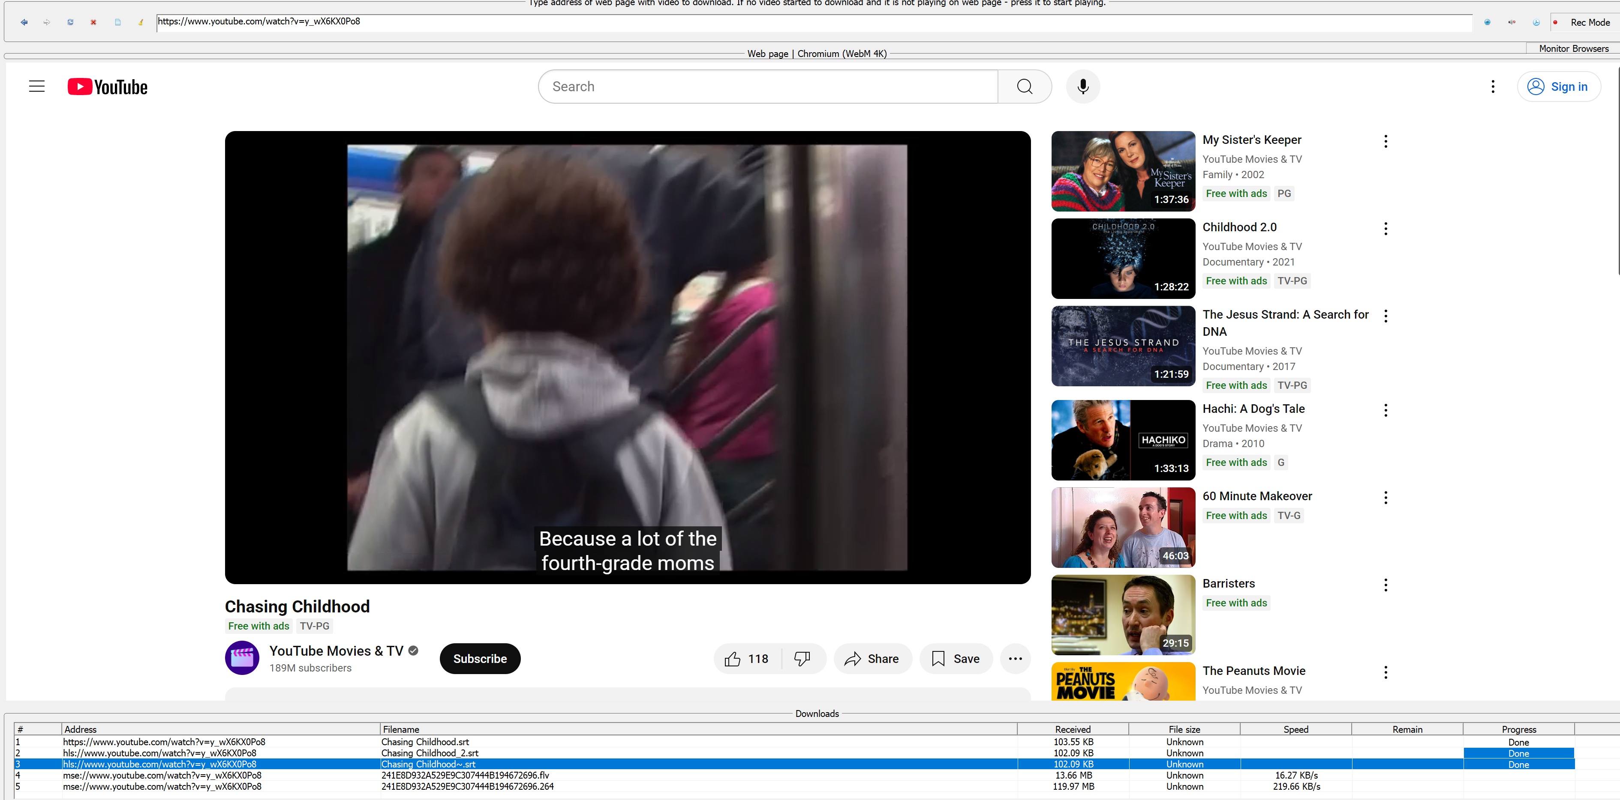
Task: Open Hachi: A Dog's Tale thumbnail
Action: [1123, 440]
